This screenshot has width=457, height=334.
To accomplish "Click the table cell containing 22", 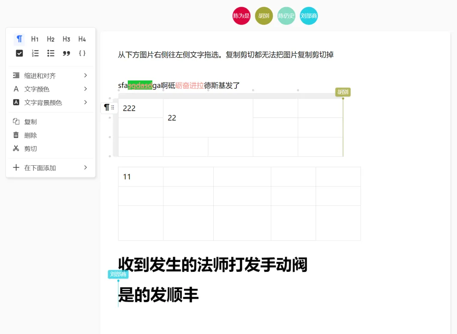I will click(208, 118).
